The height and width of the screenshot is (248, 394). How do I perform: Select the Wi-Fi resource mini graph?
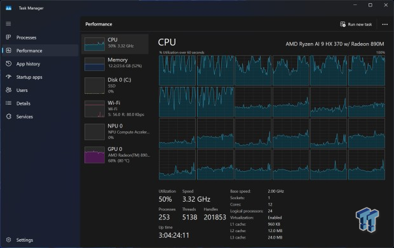click(95, 108)
